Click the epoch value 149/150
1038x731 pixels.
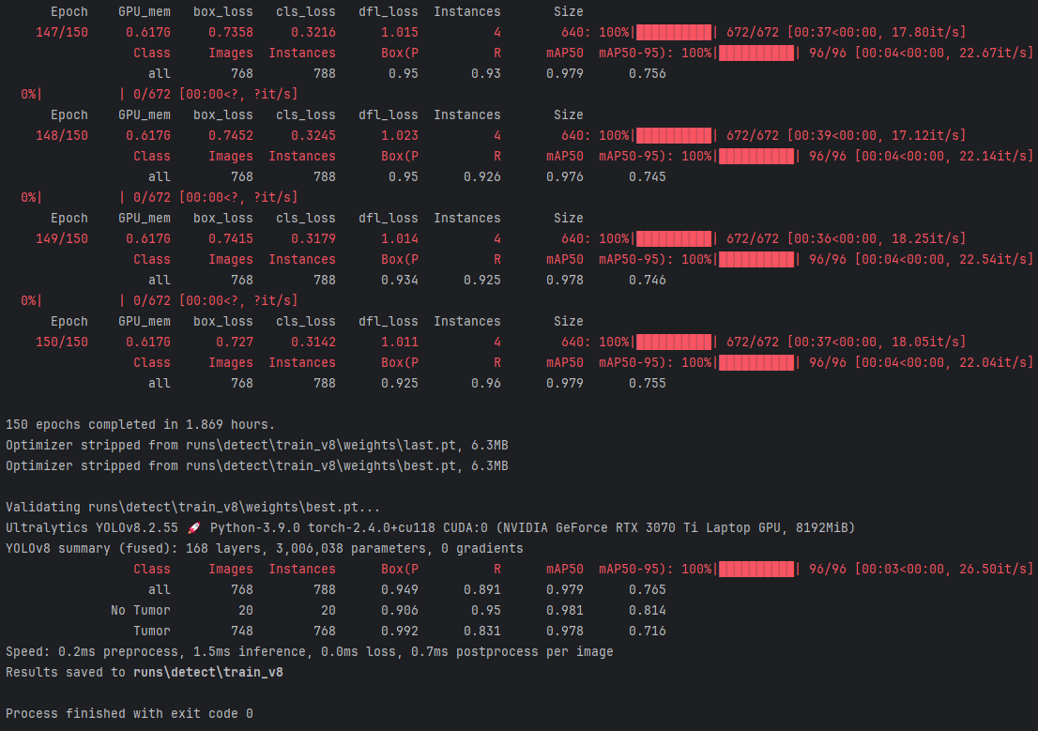tap(62, 239)
